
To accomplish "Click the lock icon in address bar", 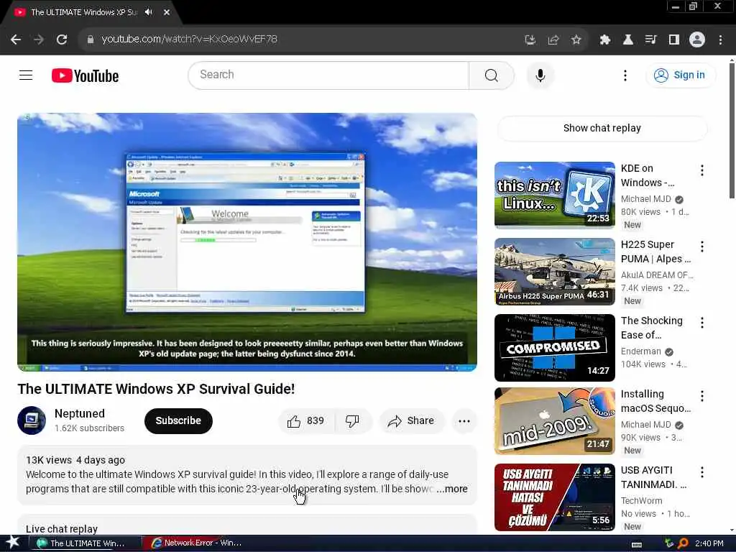I will point(91,40).
